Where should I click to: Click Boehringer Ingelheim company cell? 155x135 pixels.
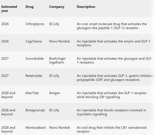click(57, 61)
